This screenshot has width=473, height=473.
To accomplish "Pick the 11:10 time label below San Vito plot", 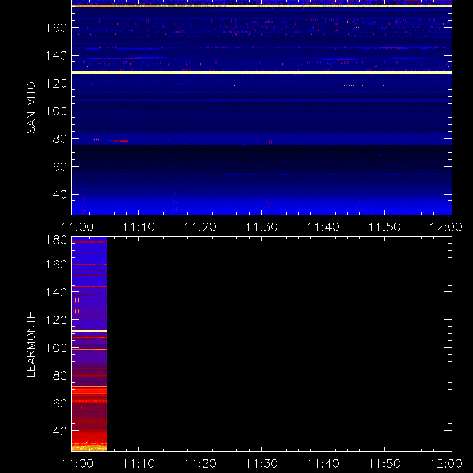I will 139,227.
